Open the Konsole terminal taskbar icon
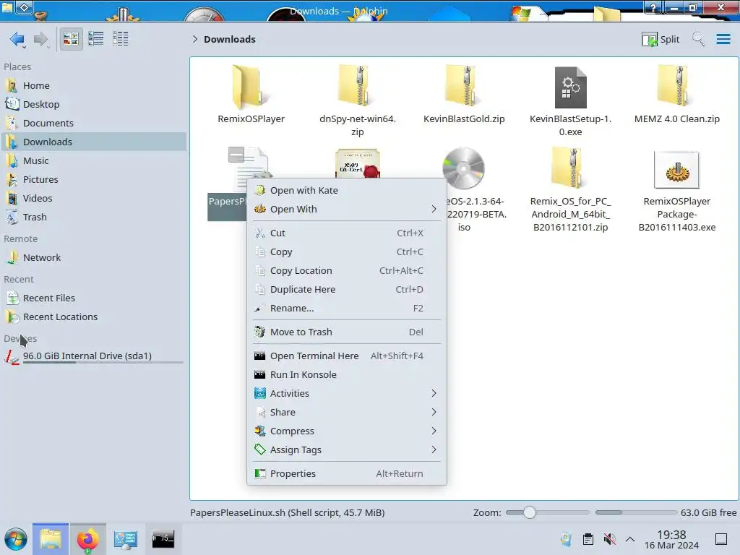 coord(163,539)
